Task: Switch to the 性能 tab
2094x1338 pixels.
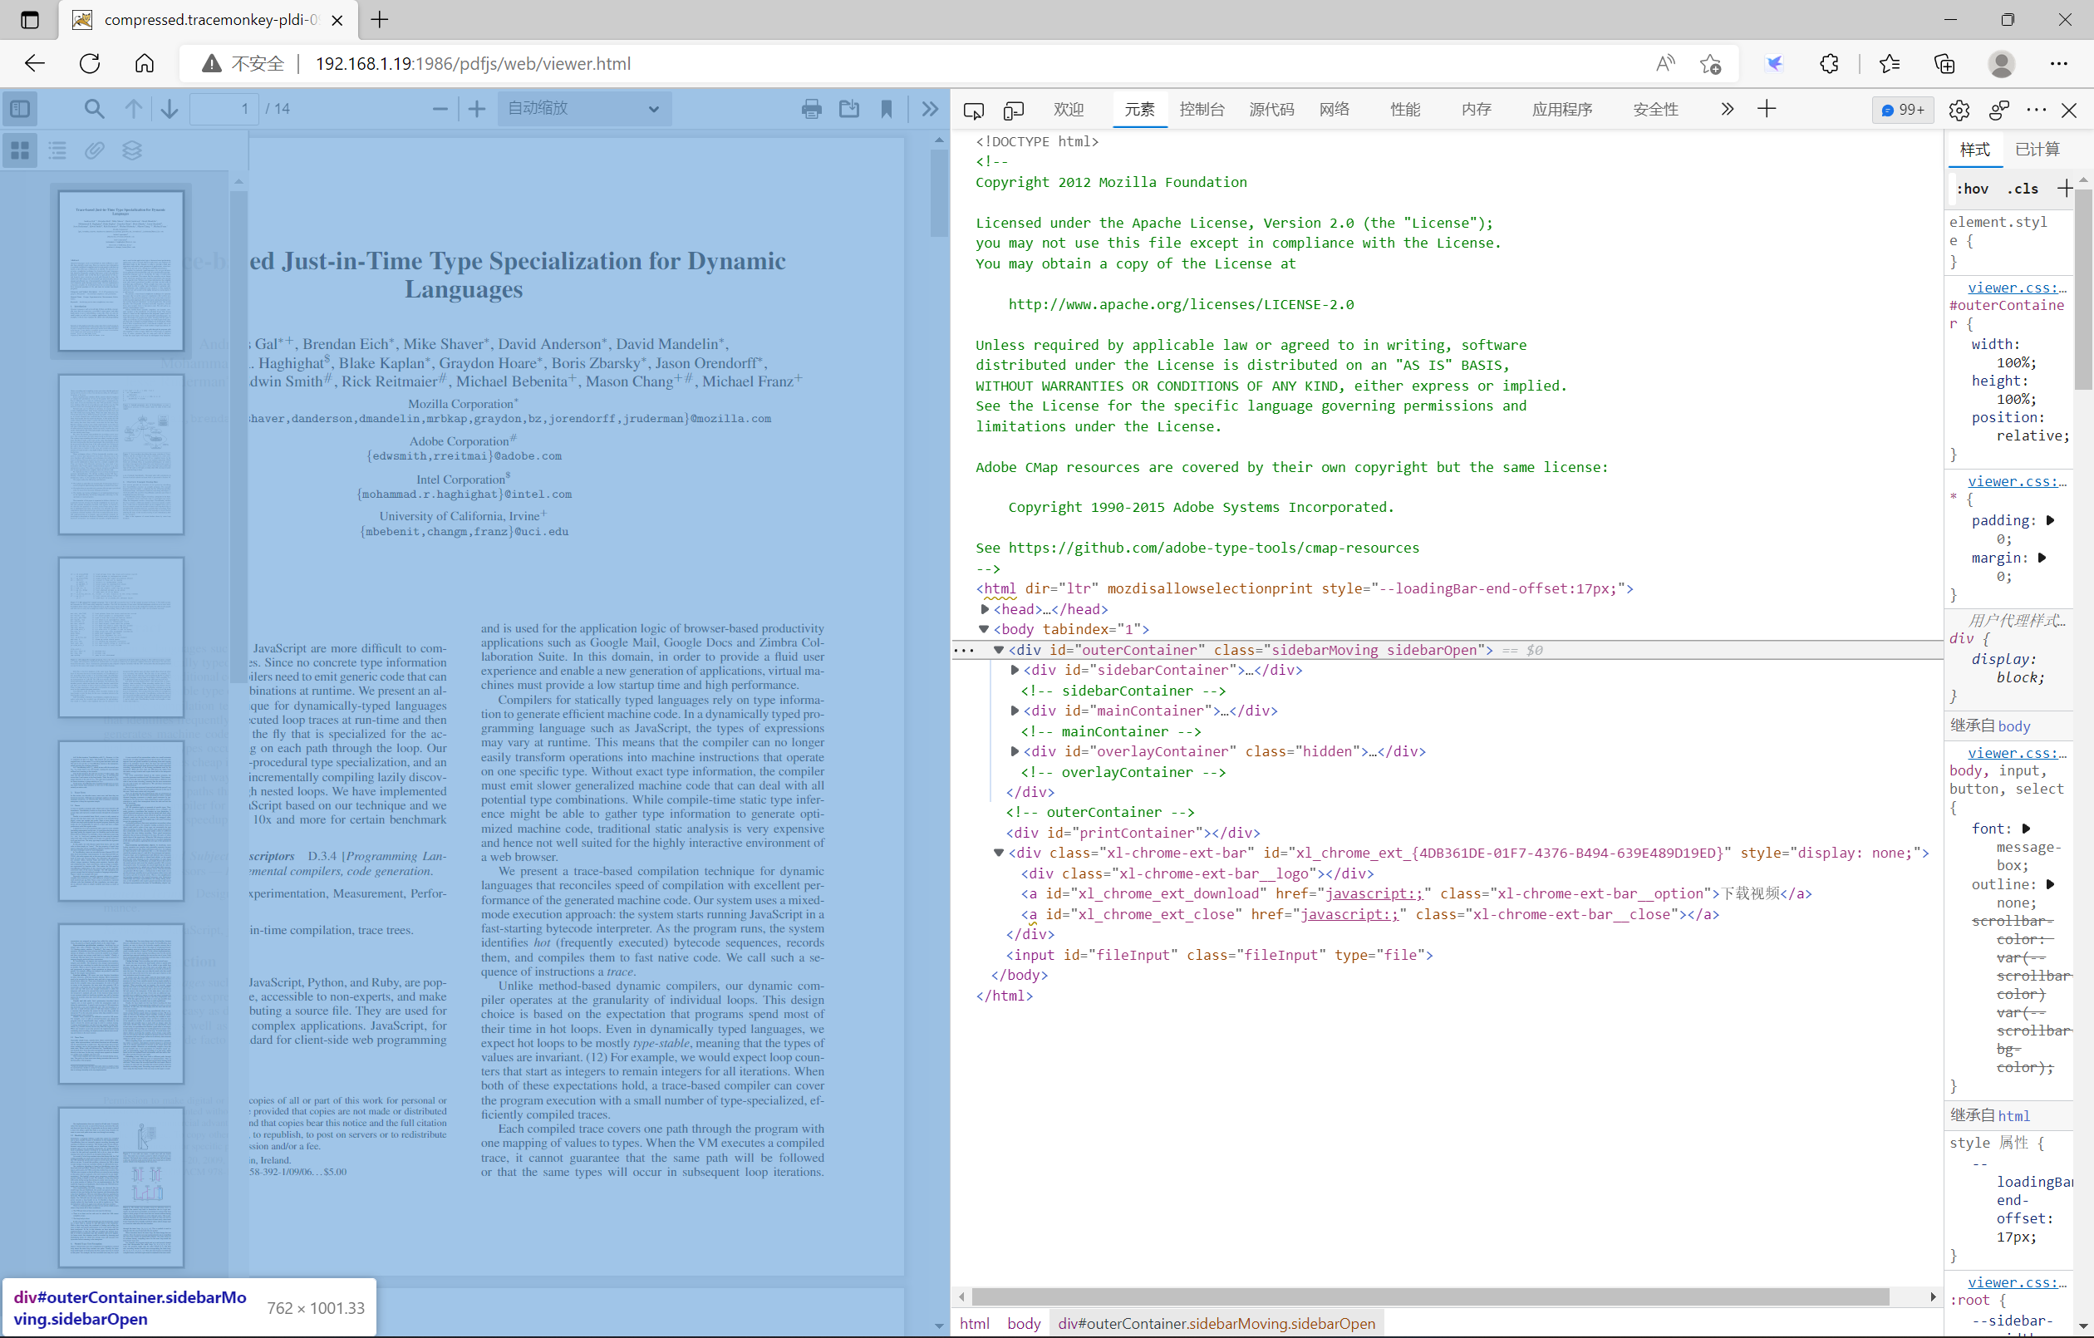Action: 1405,110
